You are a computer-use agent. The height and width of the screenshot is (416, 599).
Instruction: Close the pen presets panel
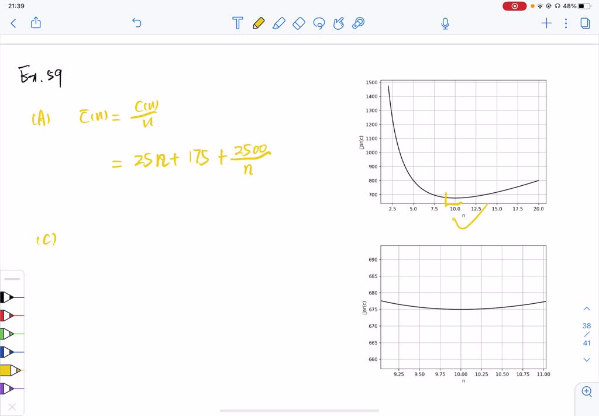tap(12, 407)
